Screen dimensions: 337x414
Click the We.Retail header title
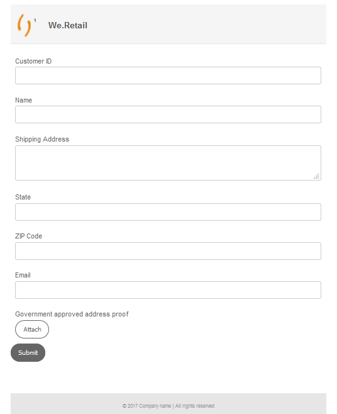click(x=67, y=25)
